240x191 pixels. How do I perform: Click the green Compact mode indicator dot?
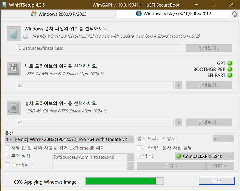tap(179, 156)
